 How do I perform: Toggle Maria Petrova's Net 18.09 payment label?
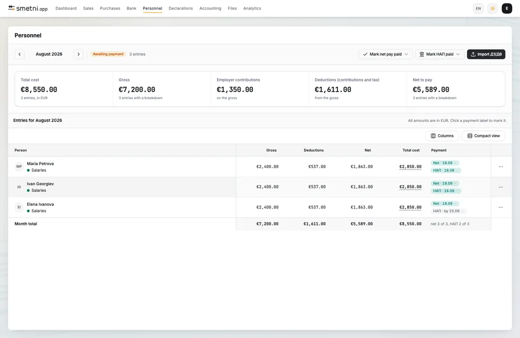tap(445, 163)
